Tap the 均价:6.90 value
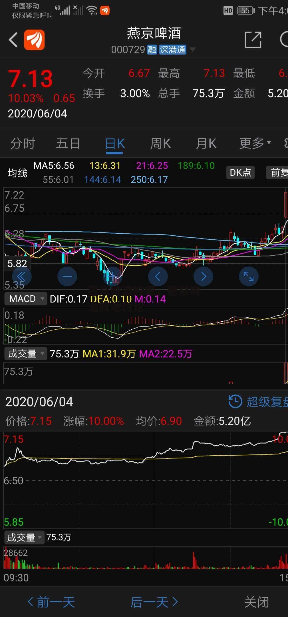 click(159, 421)
